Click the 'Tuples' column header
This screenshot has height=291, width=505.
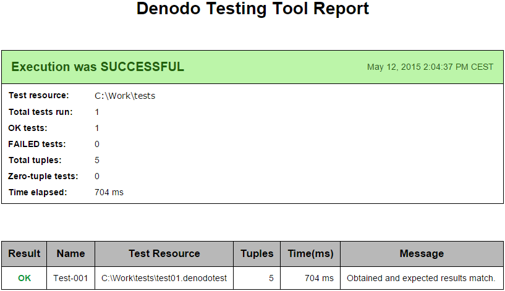tap(257, 254)
